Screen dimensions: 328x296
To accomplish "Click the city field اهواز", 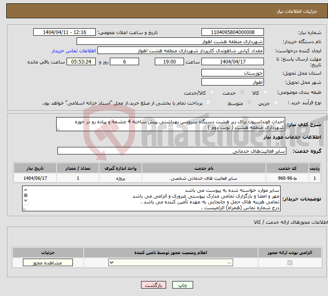I will point(232,82).
